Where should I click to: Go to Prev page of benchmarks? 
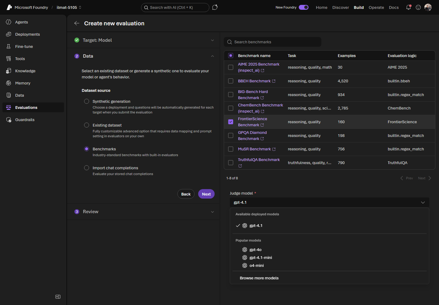pyautogui.click(x=407, y=178)
